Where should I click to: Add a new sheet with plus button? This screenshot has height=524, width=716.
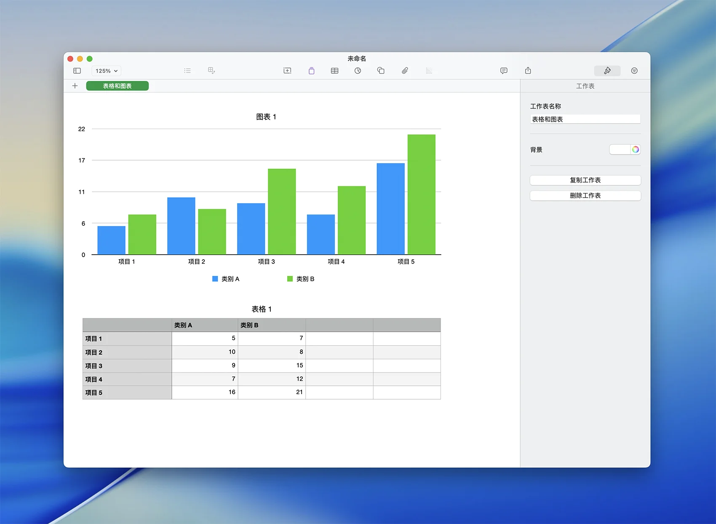(75, 86)
